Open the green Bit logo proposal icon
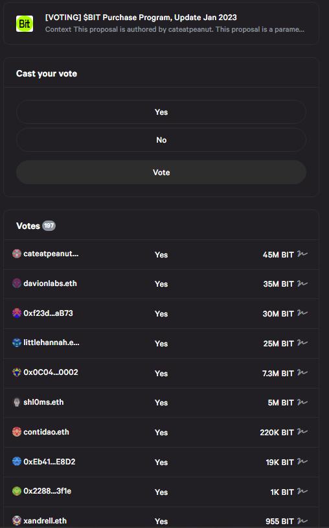 [x=25, y=23]
